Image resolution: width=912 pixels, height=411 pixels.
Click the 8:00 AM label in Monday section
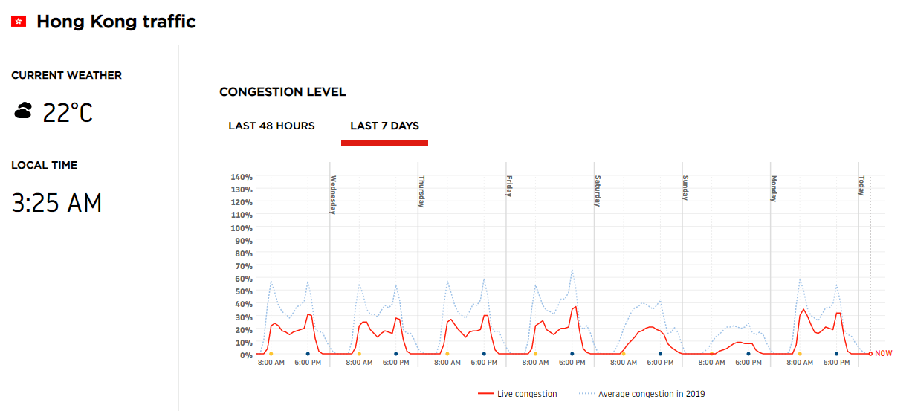coord(800,363)
